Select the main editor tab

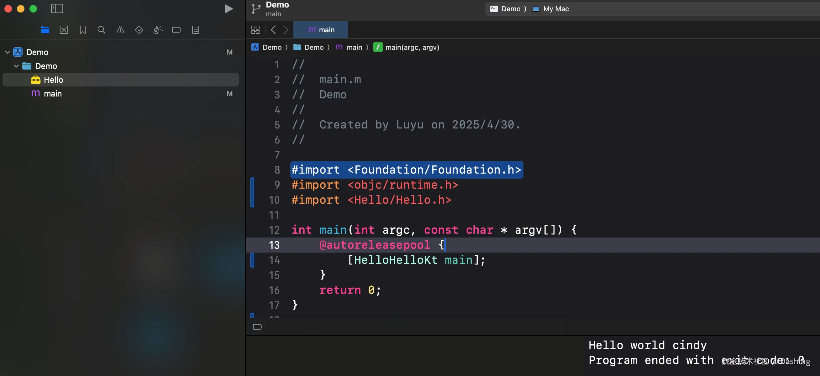point(321,30)
